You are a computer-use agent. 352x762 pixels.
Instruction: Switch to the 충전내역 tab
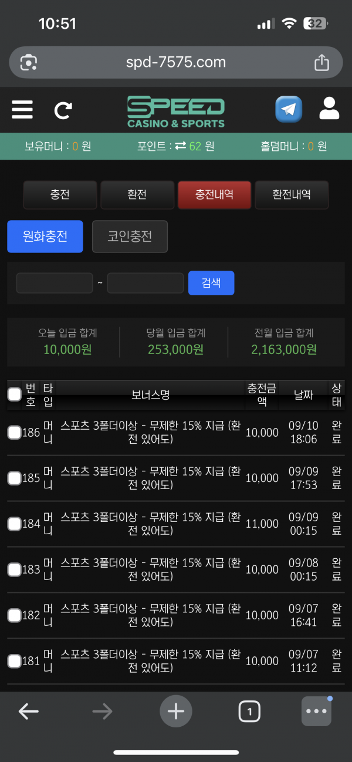pos(214,195)
